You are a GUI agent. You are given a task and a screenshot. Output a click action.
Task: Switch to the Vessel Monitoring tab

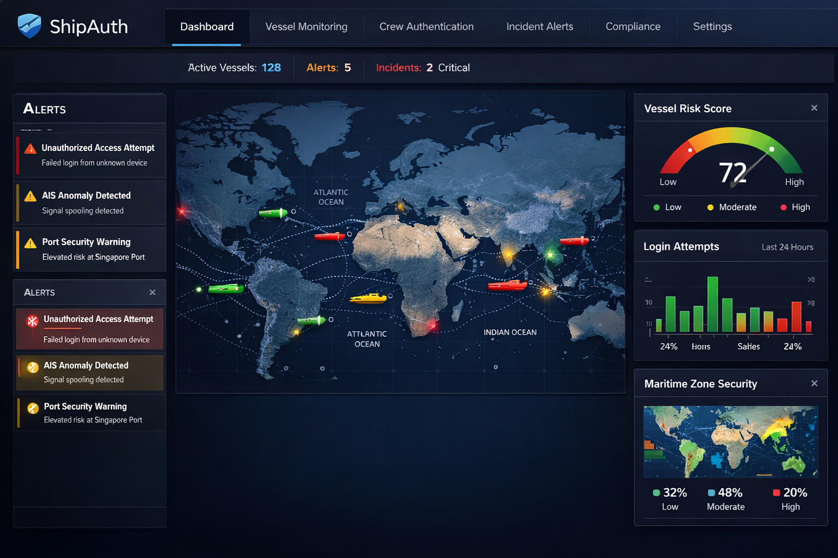point(306,27)
